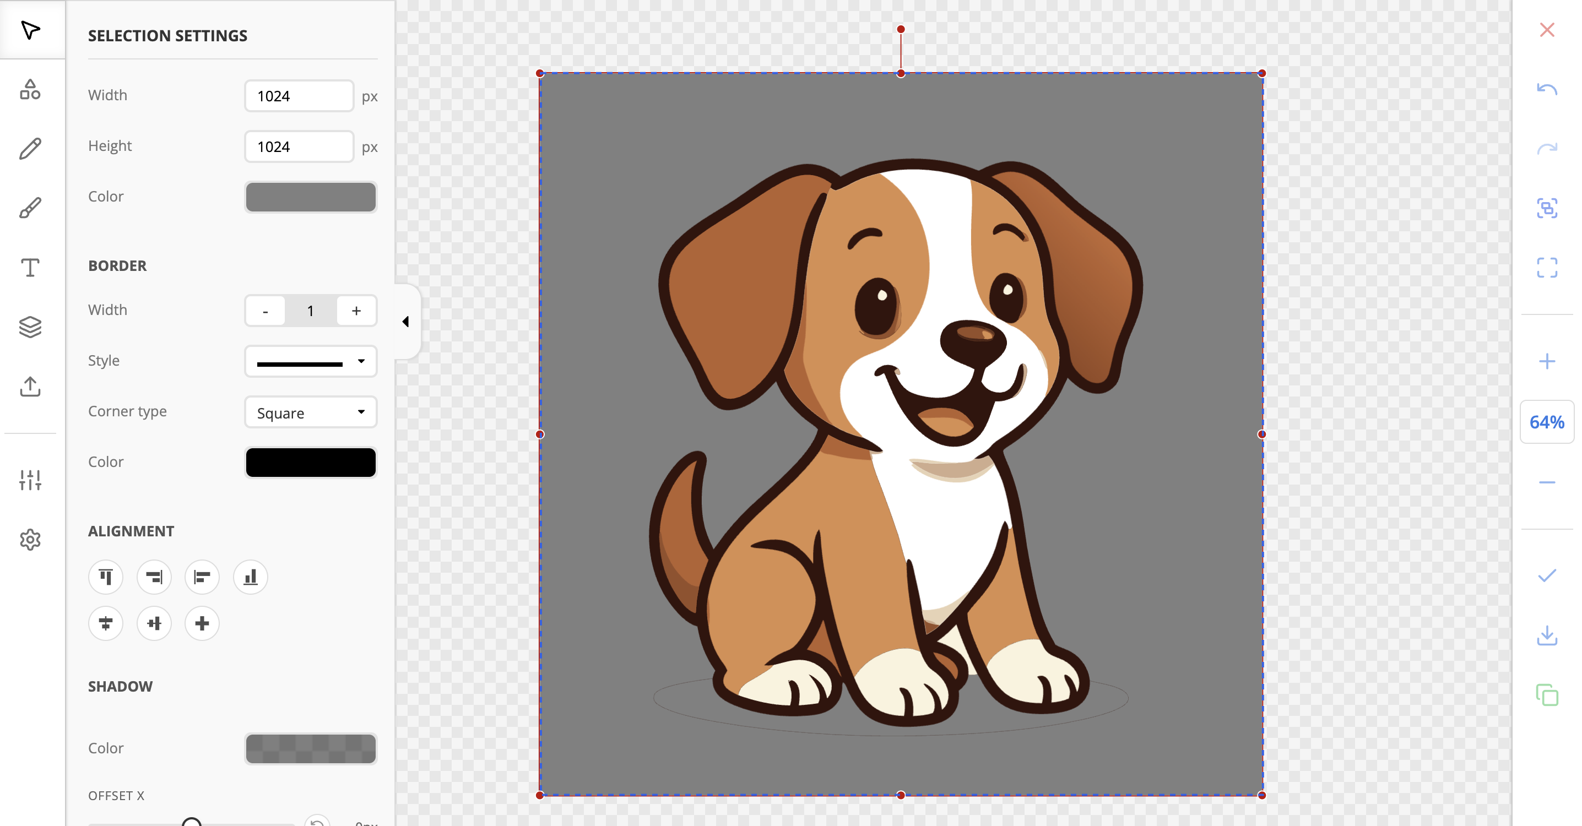The height and width of the screenshot is (826, 1582).
Task: Select the Text tool
Action: click(x=31, y=267)
